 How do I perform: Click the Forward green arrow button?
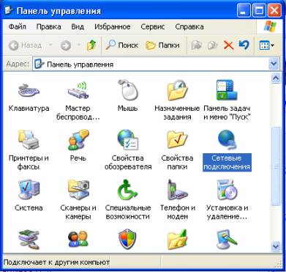click(x=66, y=45)
